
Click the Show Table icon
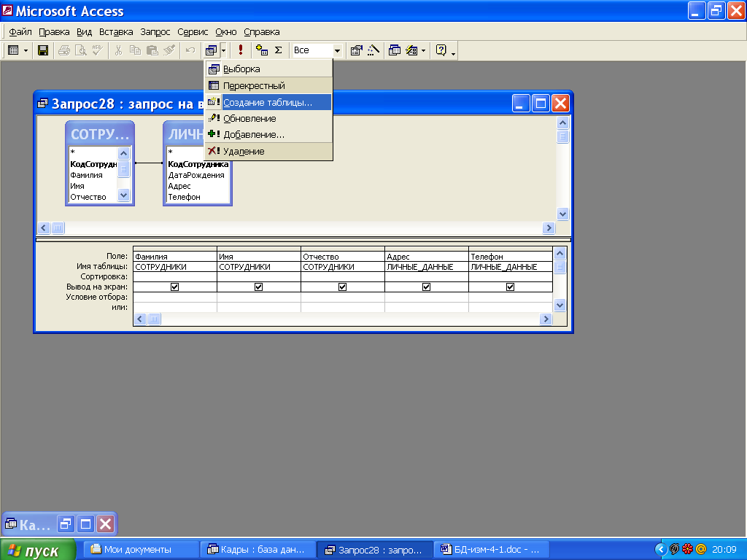coord(262,50)
